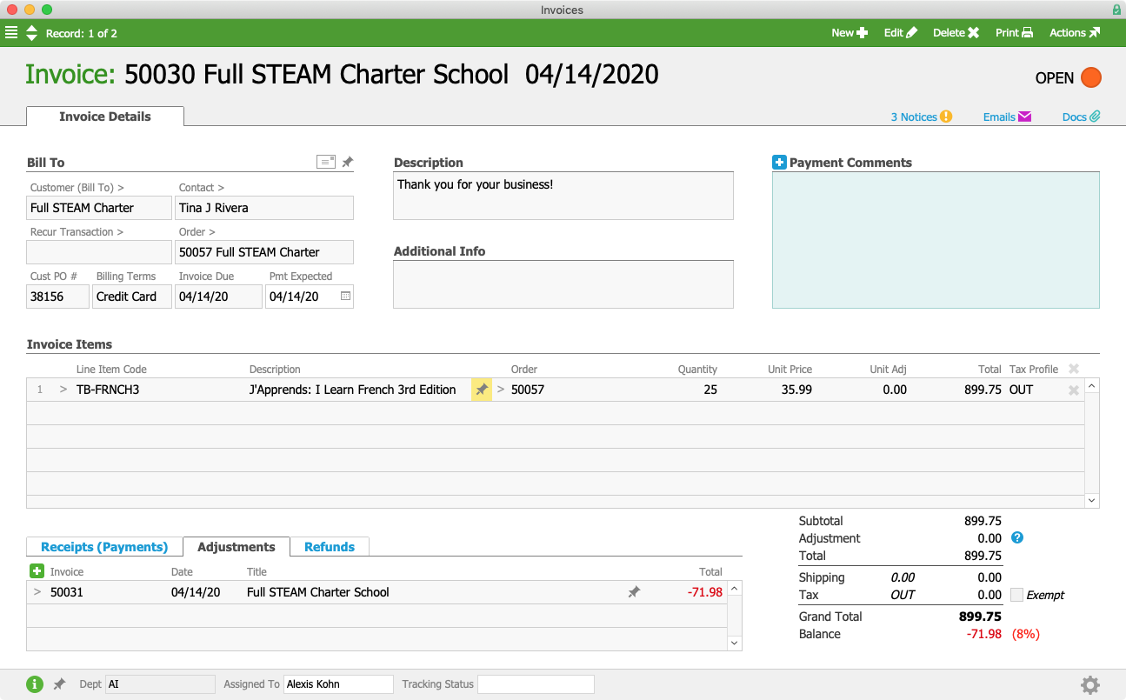1126x700 pixels.
Task: Follow the Customer (Bill To) > label link
Action: click(77, 187)
